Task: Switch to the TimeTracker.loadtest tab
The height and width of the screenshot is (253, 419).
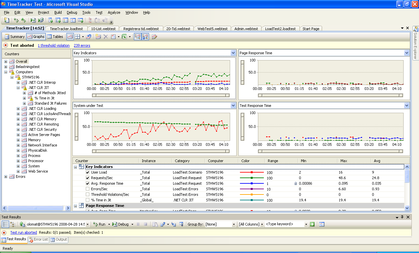Action: pyautogui.click(x=66, y=29)
